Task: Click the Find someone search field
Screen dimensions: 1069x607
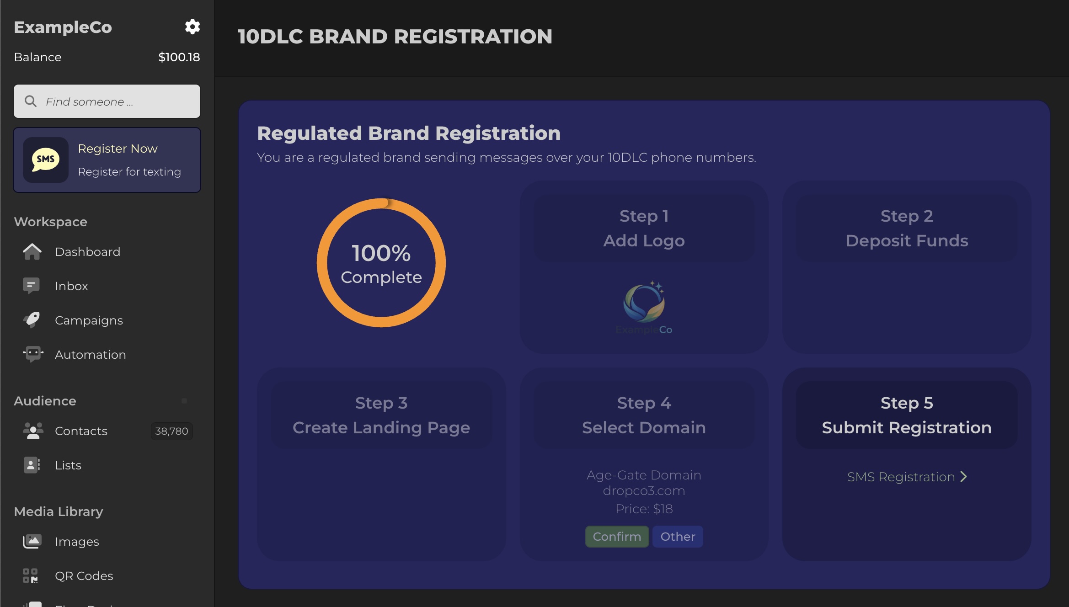Action: pyautogui.click(x=107, y=101)
